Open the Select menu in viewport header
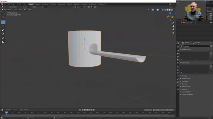The image size is (213, 119). (x=21, y=10)
